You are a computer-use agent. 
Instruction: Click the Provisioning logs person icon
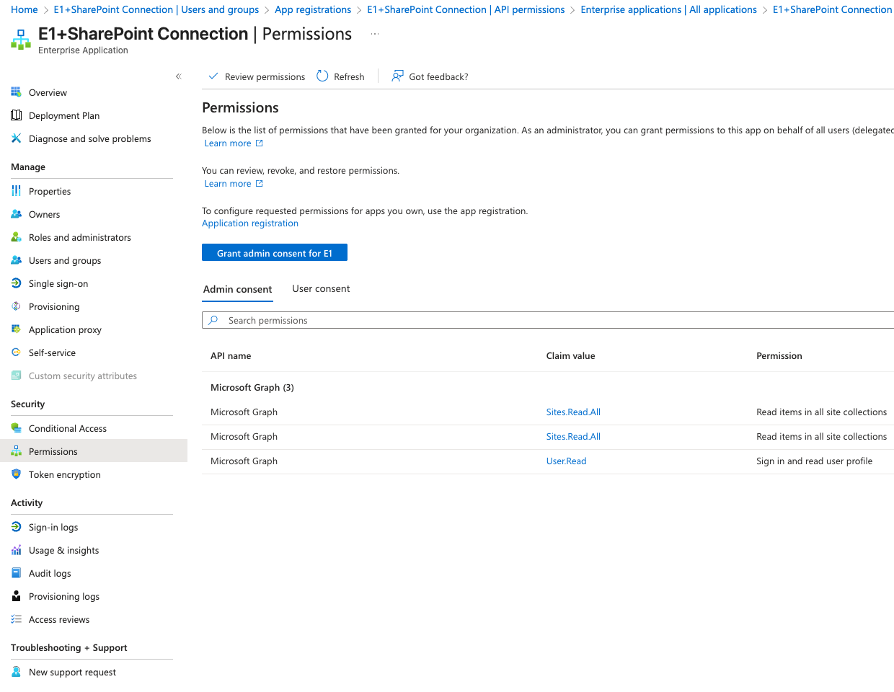point(16,596)
